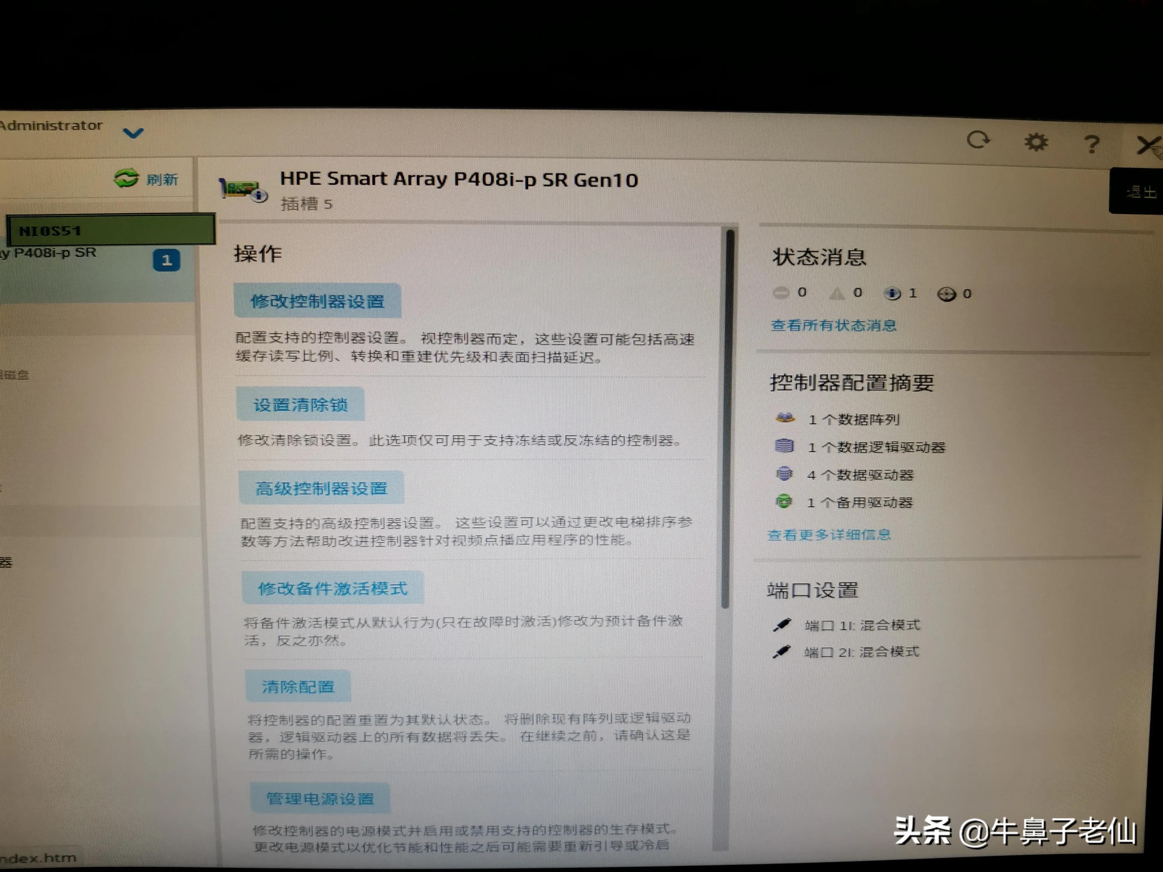Click the 修改控制器设置 button
This screenshot has width=1163, height=872.
tap(317, 301)
